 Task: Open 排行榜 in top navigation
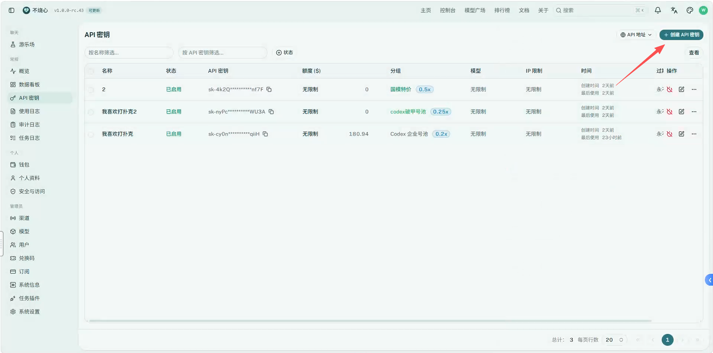coord(502,10)
